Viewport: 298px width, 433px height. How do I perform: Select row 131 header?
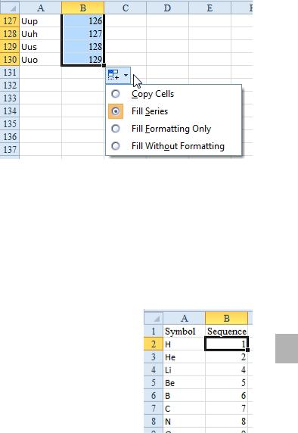point(10,73)
